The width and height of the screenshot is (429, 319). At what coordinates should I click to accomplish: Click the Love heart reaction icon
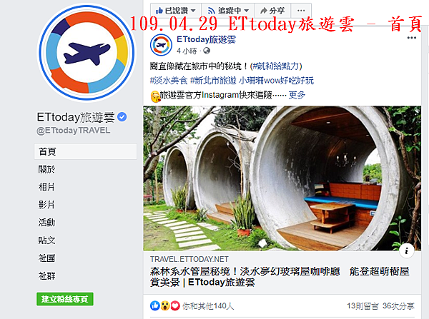pyautogui.click(x=175, y=305)
